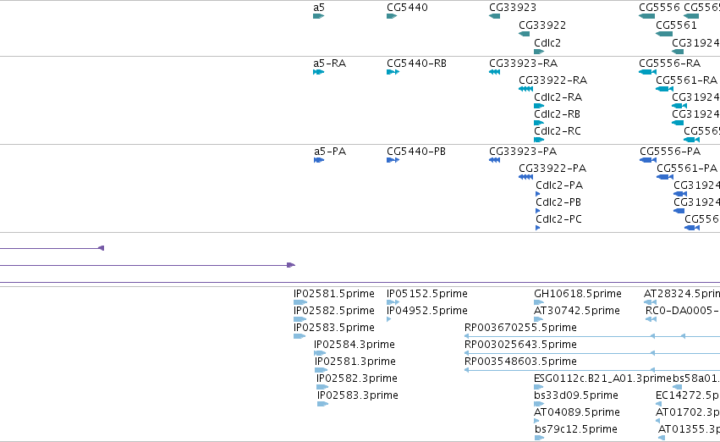The width and height of the screenshot is (720, 442).
Task: Select the Cdlc2 gene label
Action: pos(547,43)
